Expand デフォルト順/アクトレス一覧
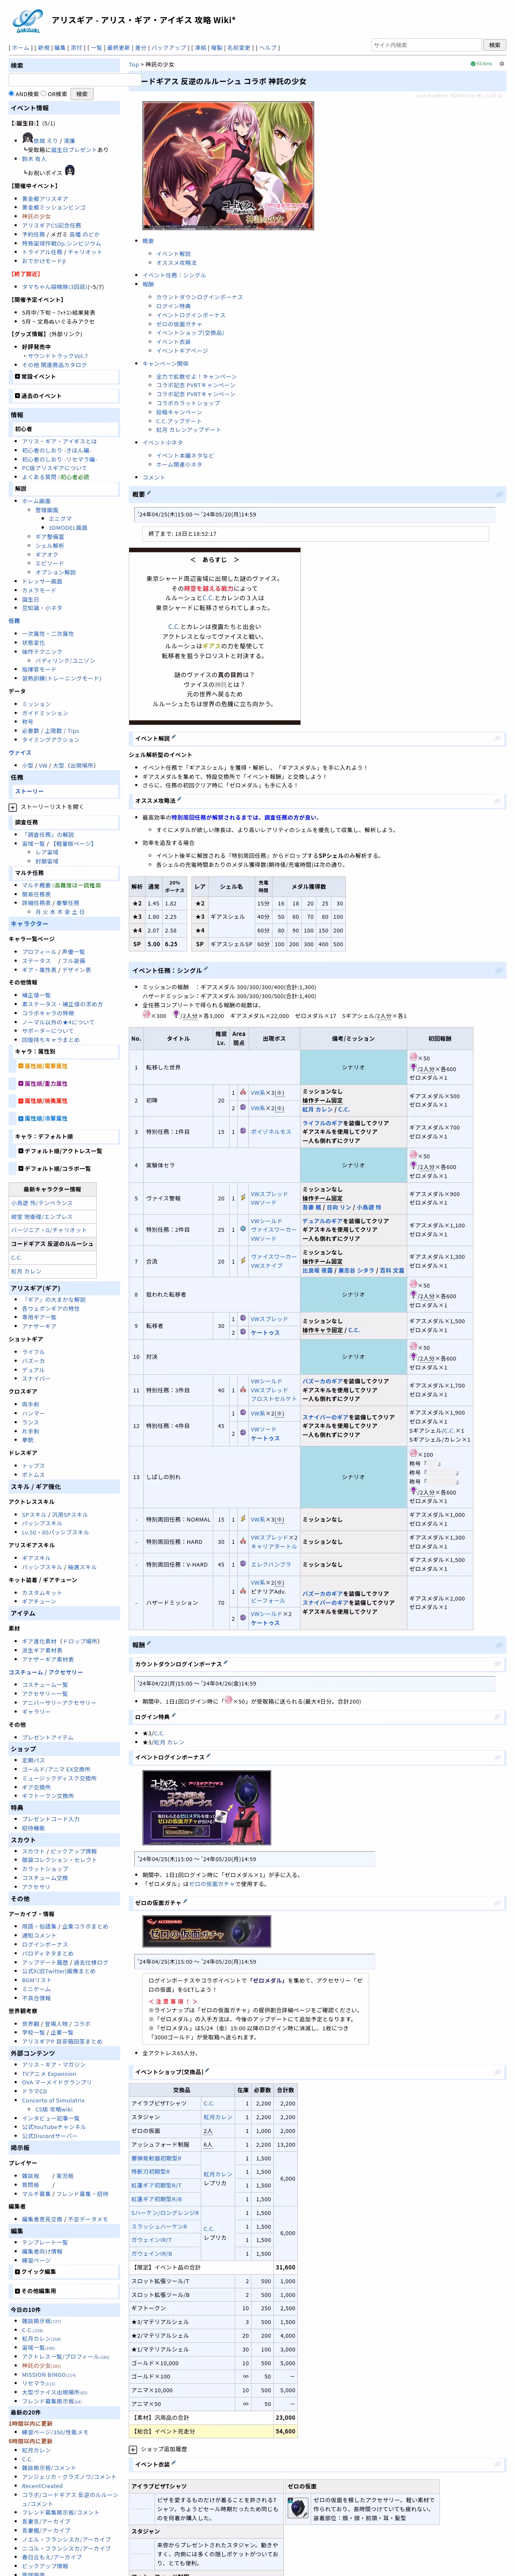Screen dimensions: 515x2576 [x=21, y=1151]
